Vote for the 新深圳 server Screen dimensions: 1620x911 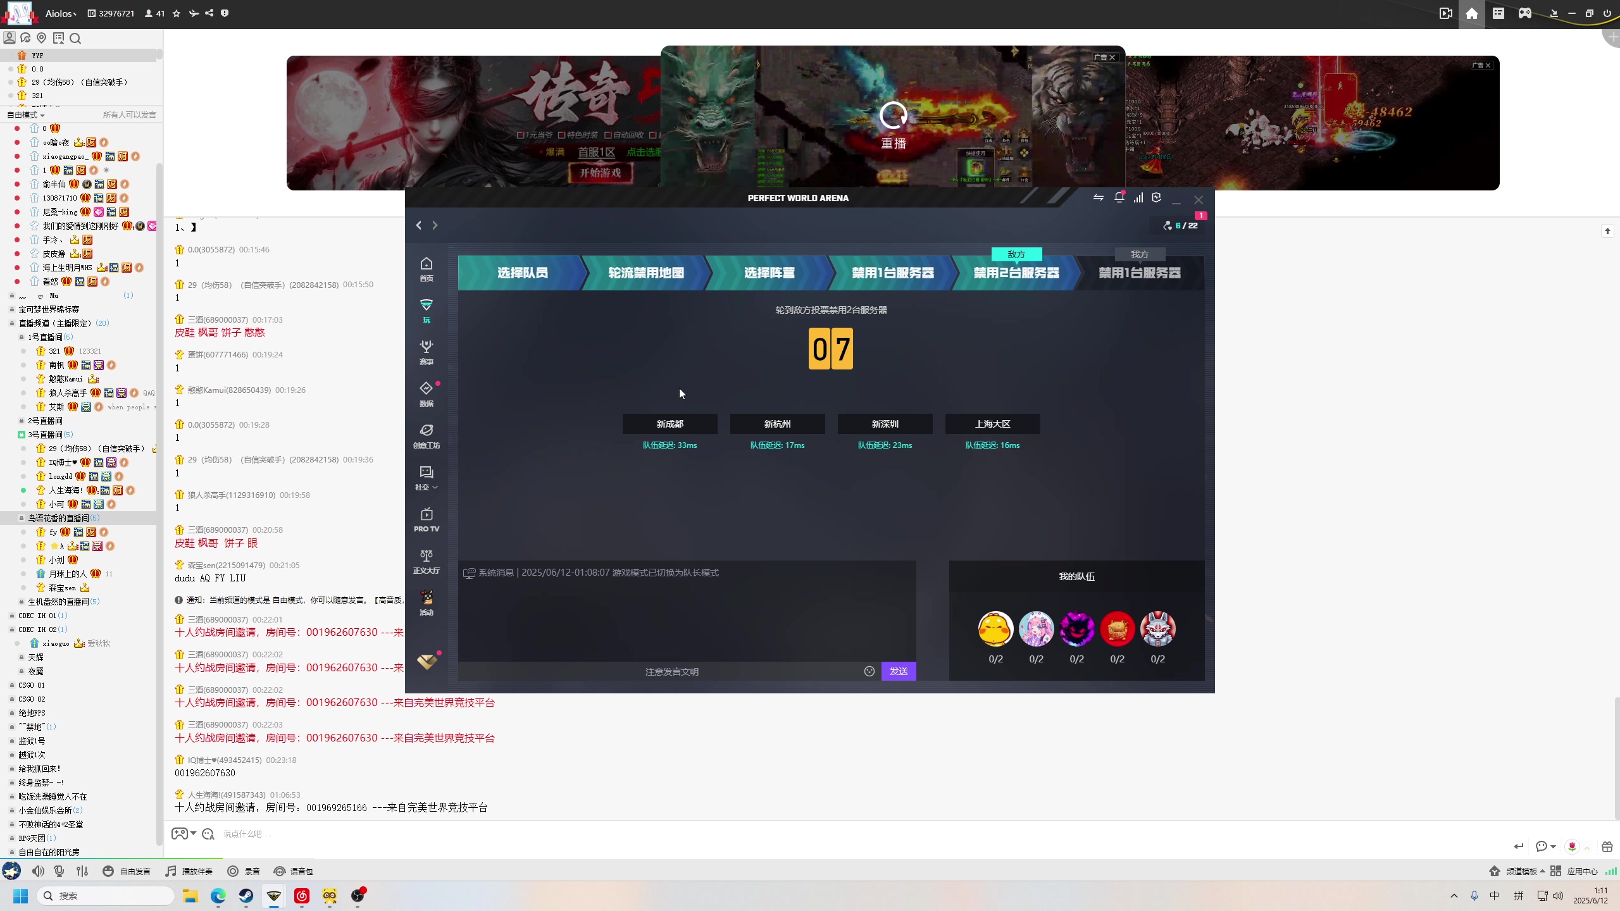(x=885, y=424)
